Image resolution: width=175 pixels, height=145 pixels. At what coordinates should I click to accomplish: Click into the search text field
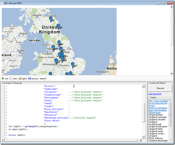(56, 78)
